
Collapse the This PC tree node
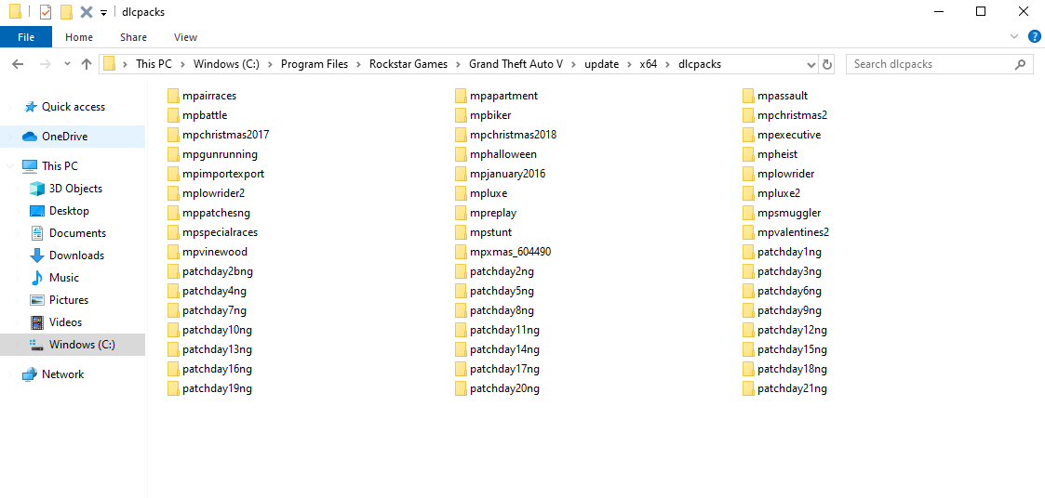[x=9, y=165]
